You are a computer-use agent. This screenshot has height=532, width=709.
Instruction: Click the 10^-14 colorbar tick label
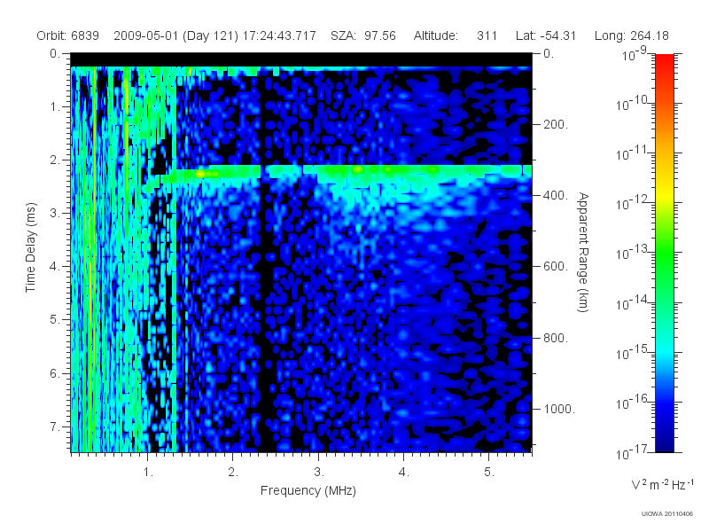633,303
